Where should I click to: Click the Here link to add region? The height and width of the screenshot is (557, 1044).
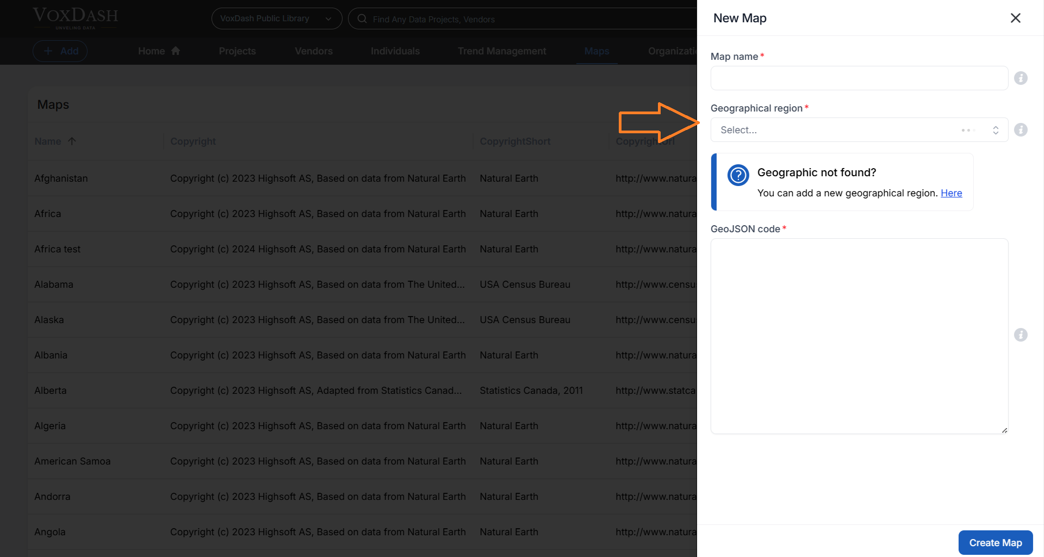tap(951, 193)
